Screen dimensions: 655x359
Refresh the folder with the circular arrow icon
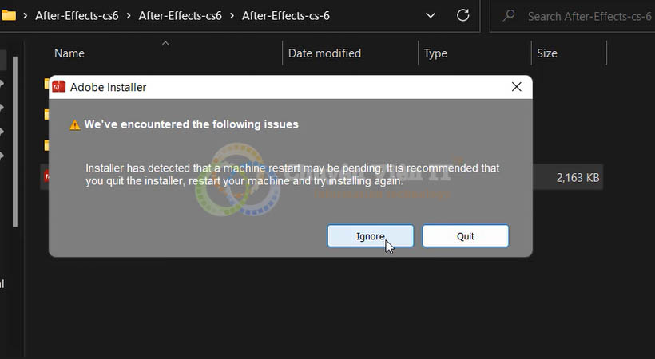462,15
